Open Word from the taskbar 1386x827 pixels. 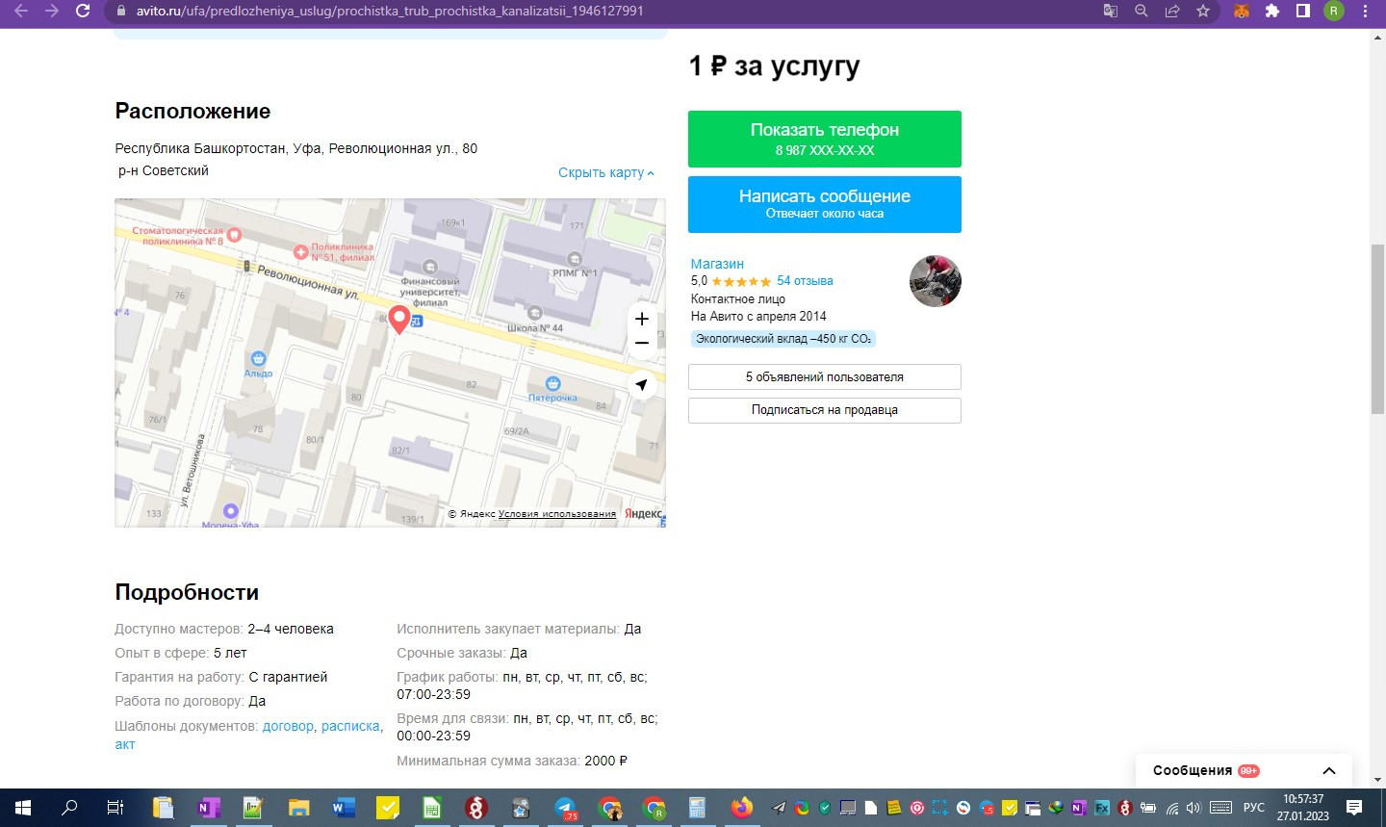pos(343,808)
